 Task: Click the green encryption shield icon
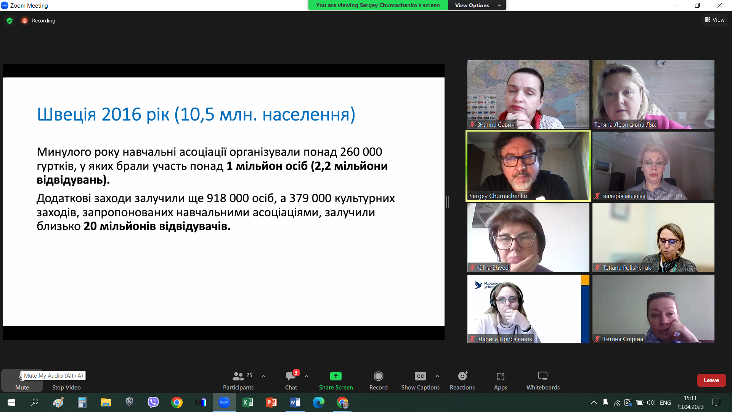click(x=10, y=21)
